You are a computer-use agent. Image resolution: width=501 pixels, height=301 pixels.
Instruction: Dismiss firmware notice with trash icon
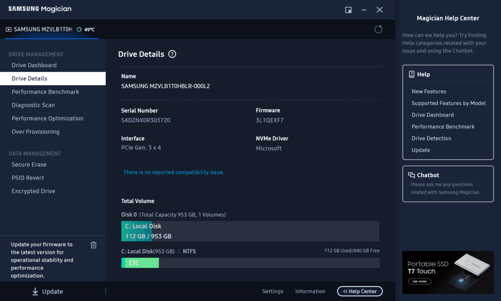[x=94, y=245]
